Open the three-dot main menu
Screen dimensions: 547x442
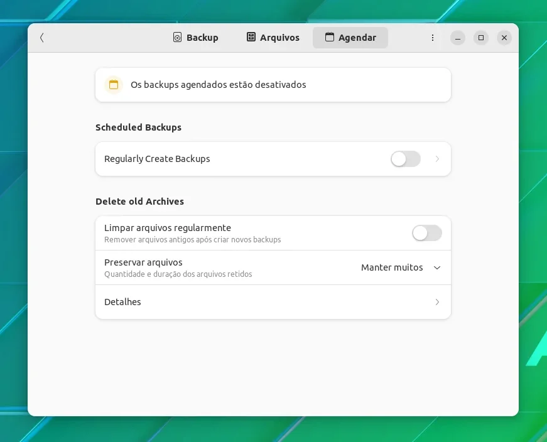(x=433, y=38)
